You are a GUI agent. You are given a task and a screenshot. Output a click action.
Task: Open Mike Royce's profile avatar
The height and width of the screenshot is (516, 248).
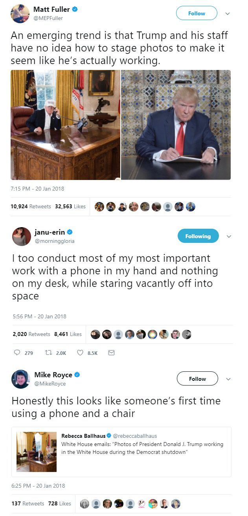[x=21, y=379]
